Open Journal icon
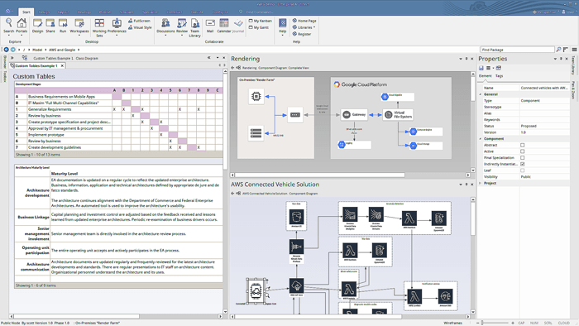Viewport: 579px width, 326px height. [x=238, y=23]
